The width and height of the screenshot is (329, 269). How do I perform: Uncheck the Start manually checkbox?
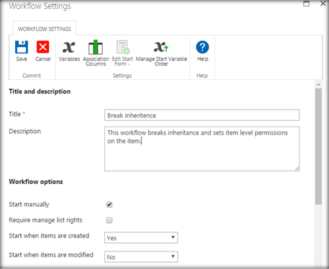(x=109, y=204)
